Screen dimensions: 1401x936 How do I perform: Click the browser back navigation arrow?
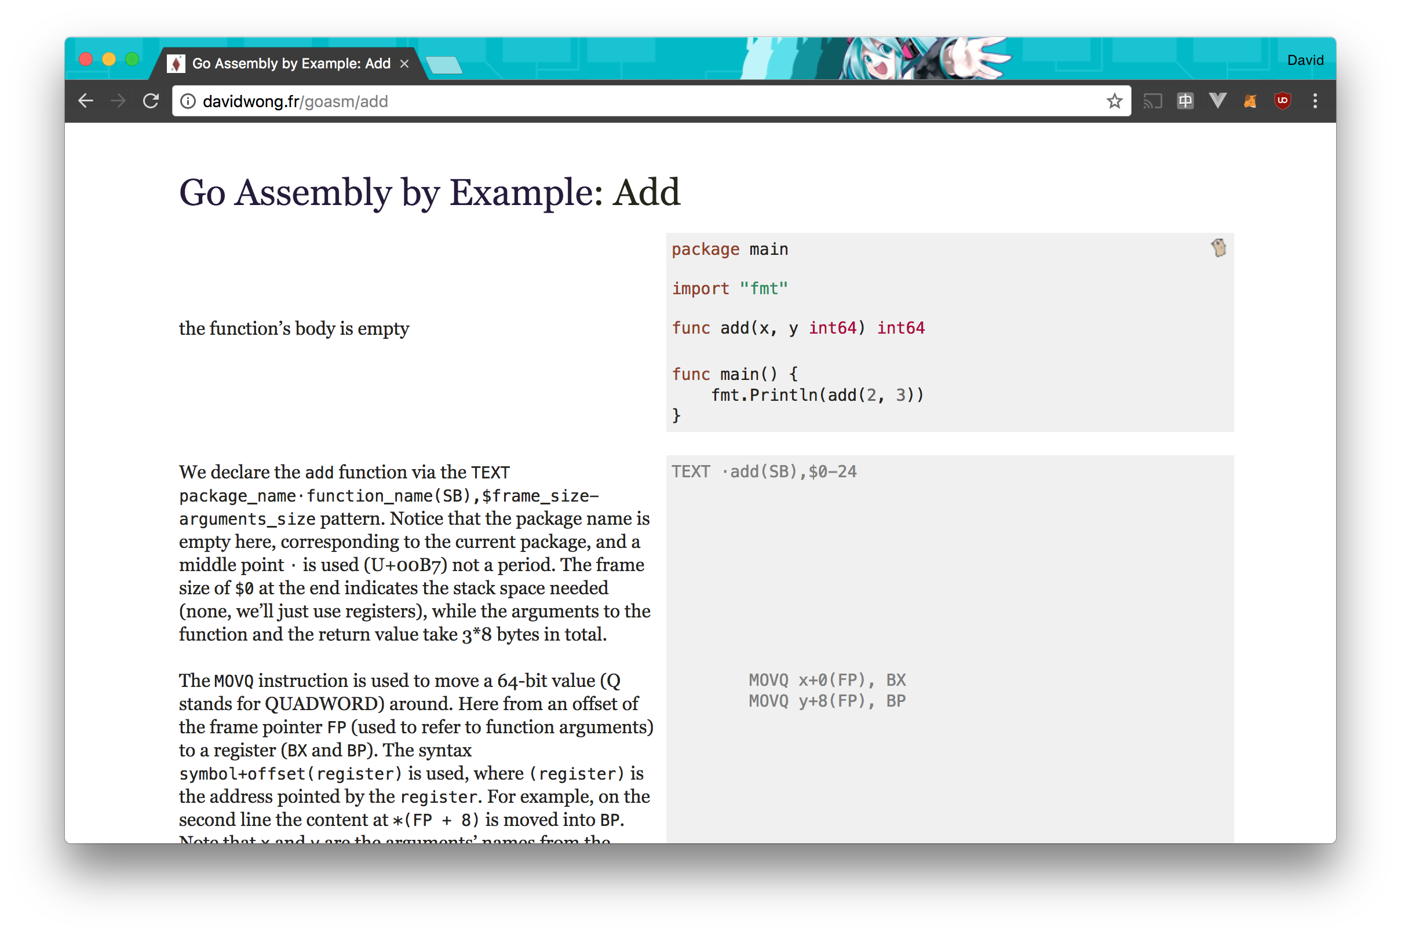coord(87,101)
